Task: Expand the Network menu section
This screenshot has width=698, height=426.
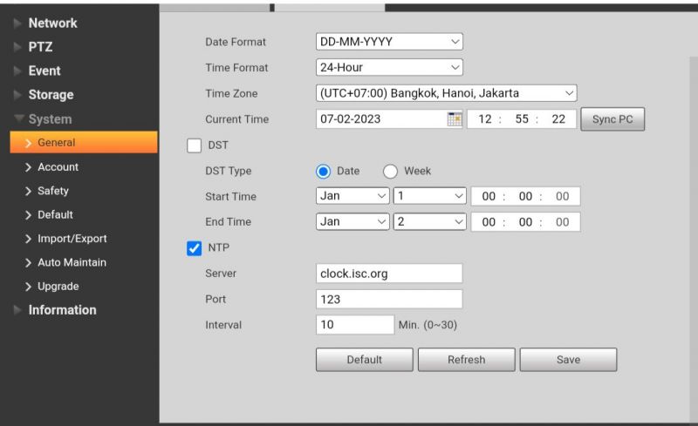Action: [53, 23]
